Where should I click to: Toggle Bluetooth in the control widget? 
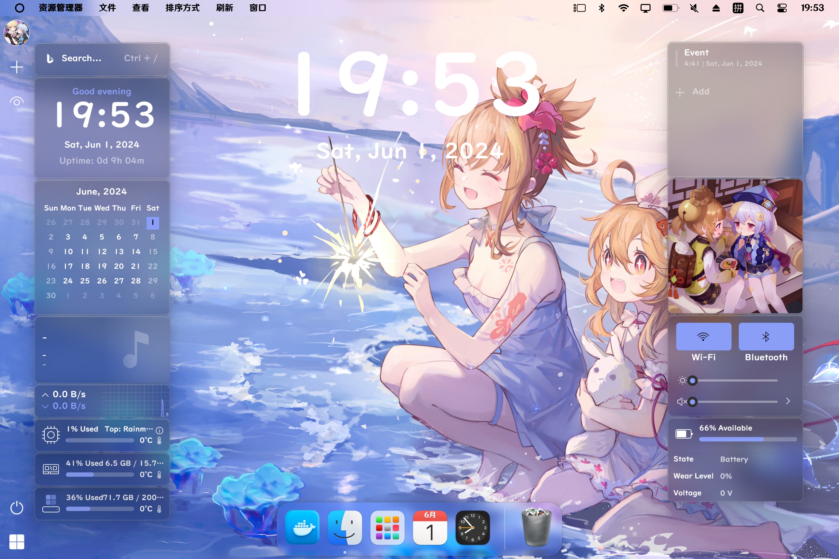point(766,336)
